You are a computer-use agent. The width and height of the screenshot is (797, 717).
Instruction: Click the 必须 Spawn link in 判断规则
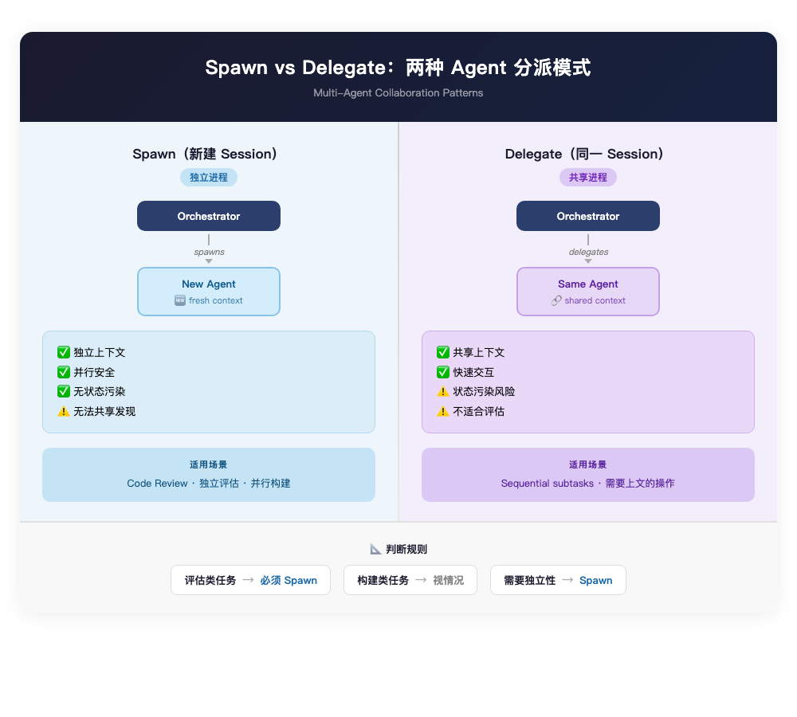pyautogui.click(x=289, y=580)
